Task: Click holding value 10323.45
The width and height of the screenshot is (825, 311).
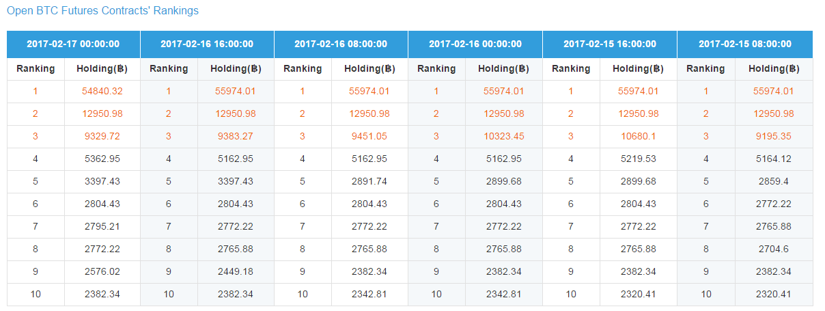Action: pos(504,137)
